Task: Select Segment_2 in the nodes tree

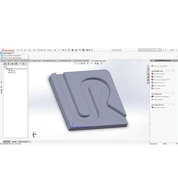Action: (13, 73)
